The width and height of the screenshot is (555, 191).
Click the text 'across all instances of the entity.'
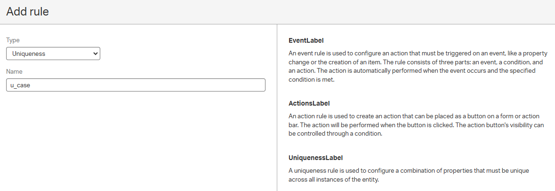coord(333,179)
